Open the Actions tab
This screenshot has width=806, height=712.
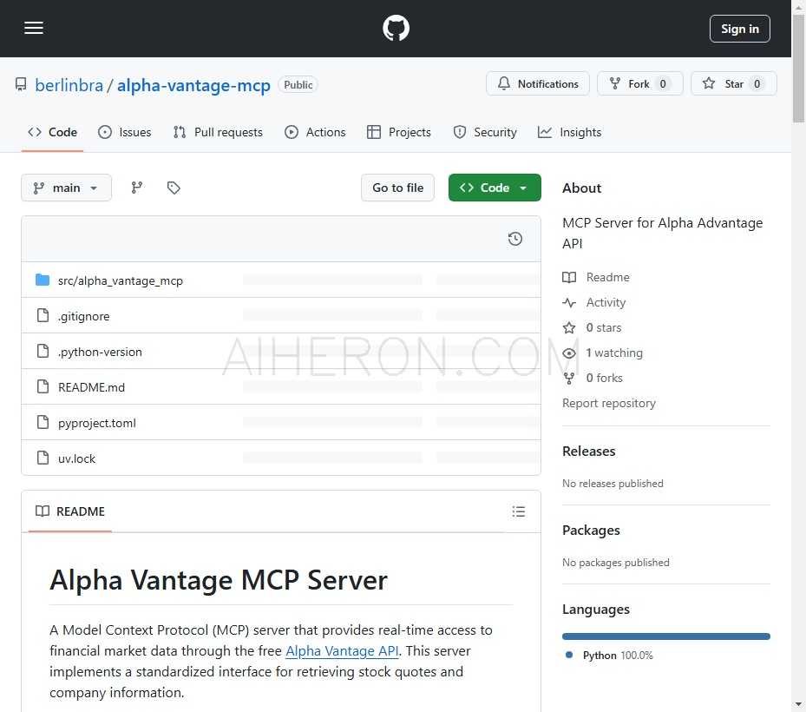[315, 132]
